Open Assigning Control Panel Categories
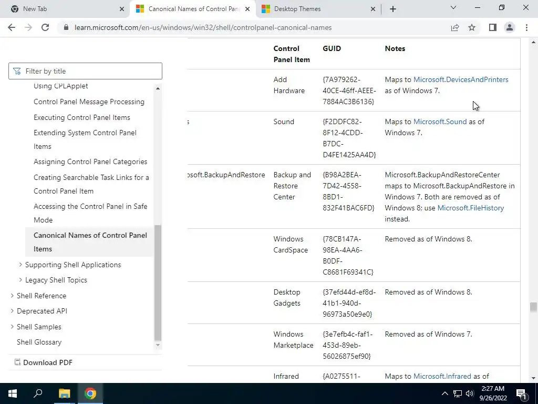Viewport: 538px width, 404px height. coord(90,162)
